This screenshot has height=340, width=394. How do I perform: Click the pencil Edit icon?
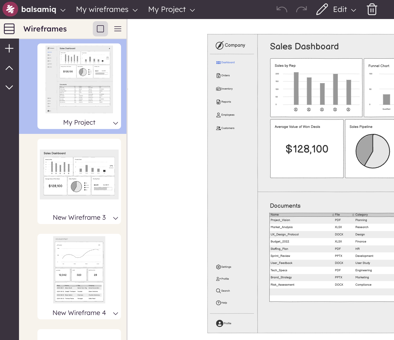tap(322, 10)
